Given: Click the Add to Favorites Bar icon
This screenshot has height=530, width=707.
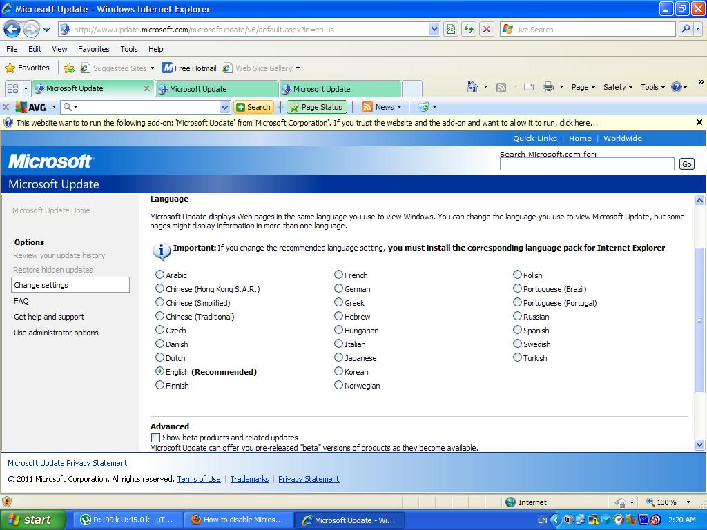Looking at the screenshot, I should point(69,68).
